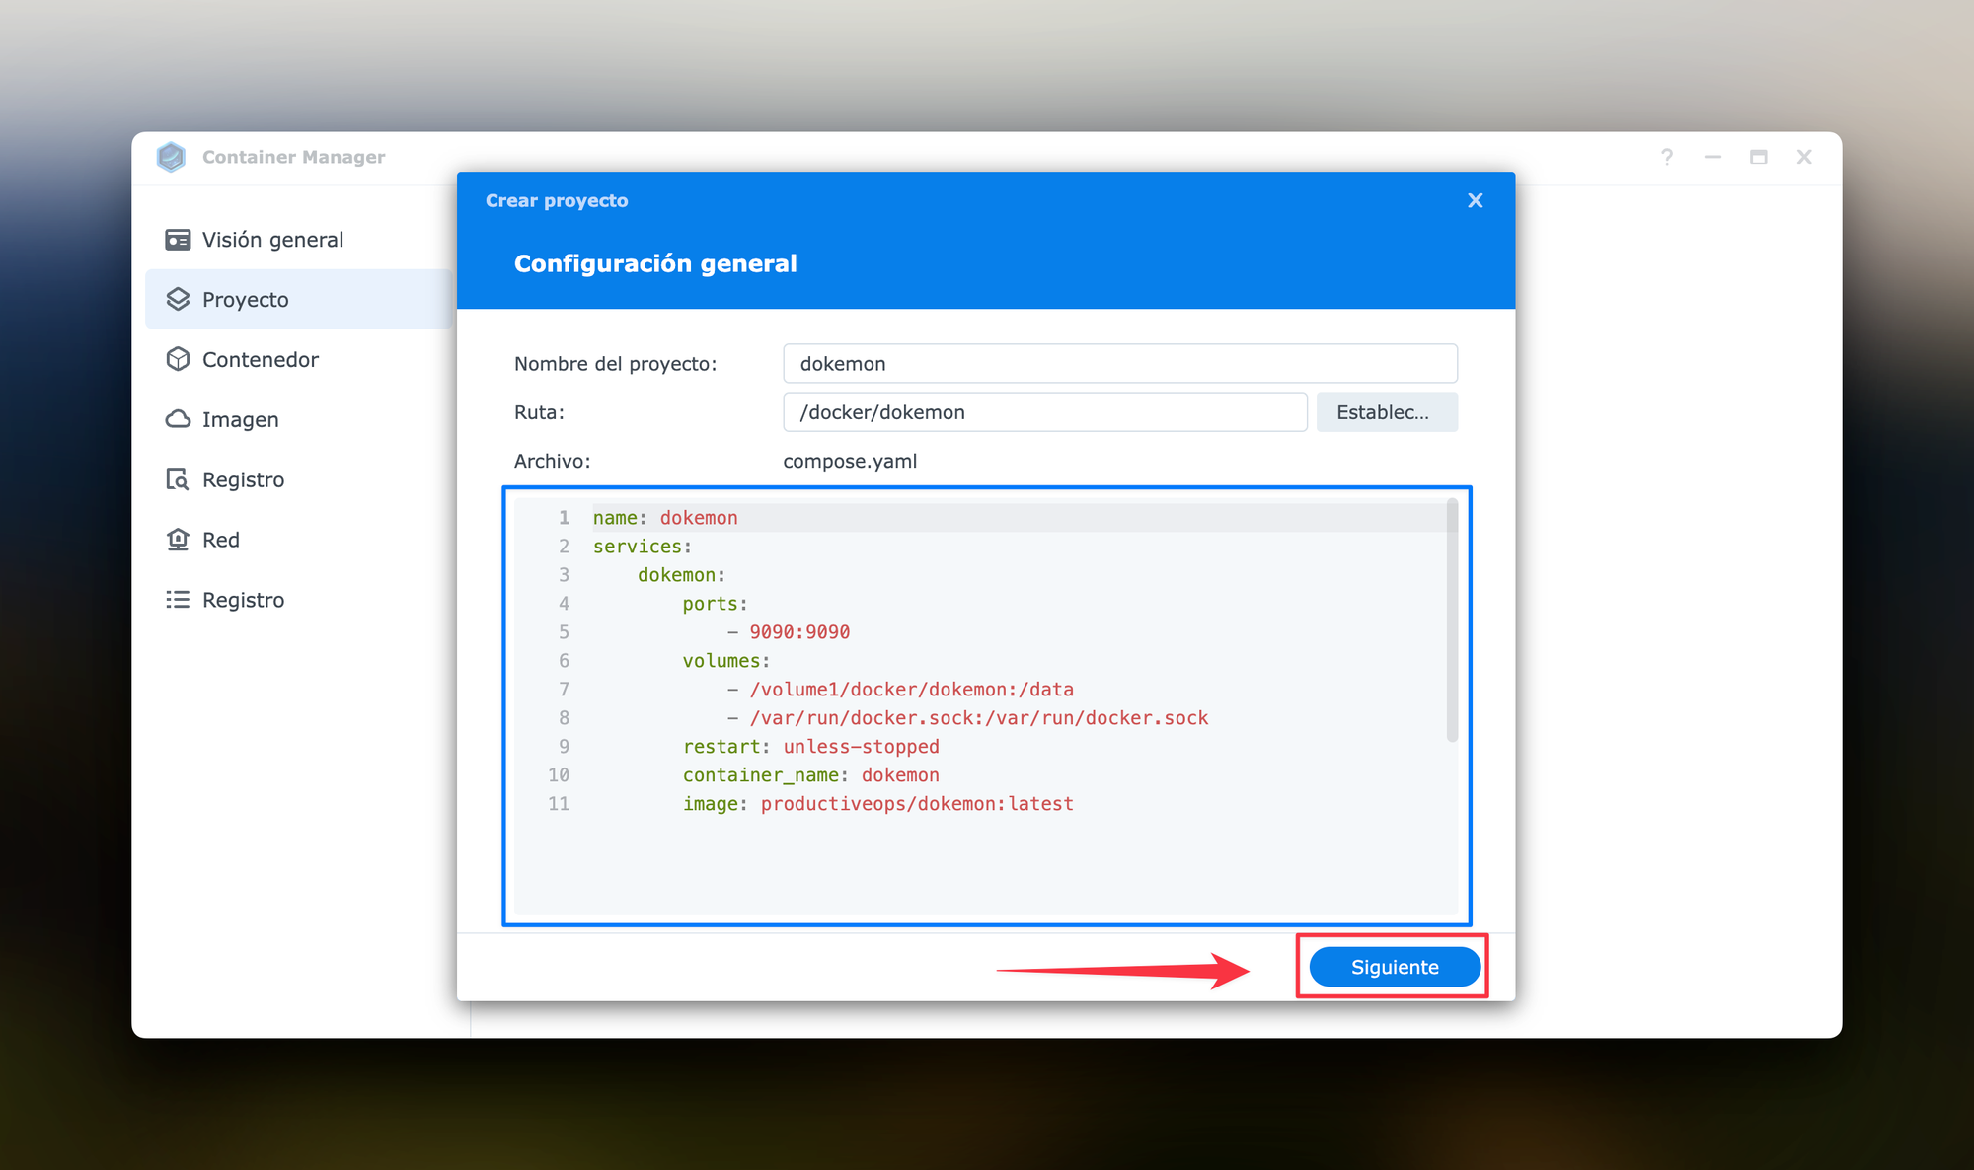Click the 'dokemon:' service key on line 3
Image resolution: width=1974 pixels, height=1170 pixels.
(x=682, y=575)
